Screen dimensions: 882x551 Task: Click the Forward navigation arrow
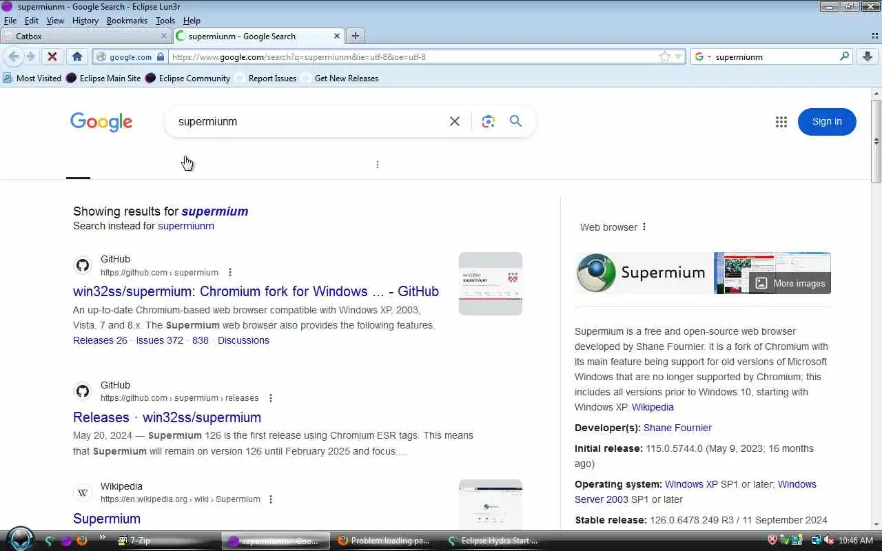31,56
